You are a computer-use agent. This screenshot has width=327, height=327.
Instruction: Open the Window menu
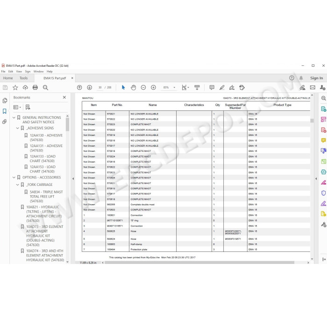[39, 71]
